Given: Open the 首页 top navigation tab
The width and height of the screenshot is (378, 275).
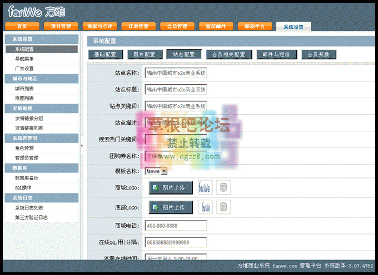Looking at the screenshot, I should tap(22, 26).
